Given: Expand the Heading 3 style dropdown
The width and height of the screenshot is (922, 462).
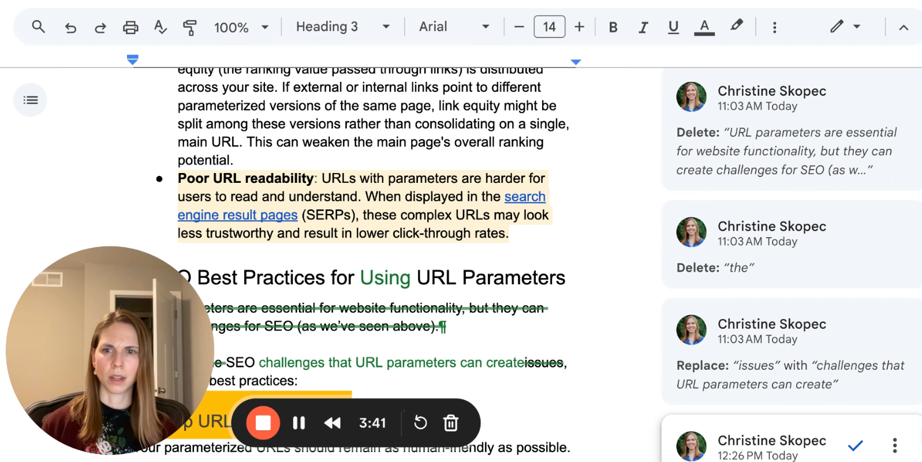Looking at the screenshot, I should pos(343,27).
